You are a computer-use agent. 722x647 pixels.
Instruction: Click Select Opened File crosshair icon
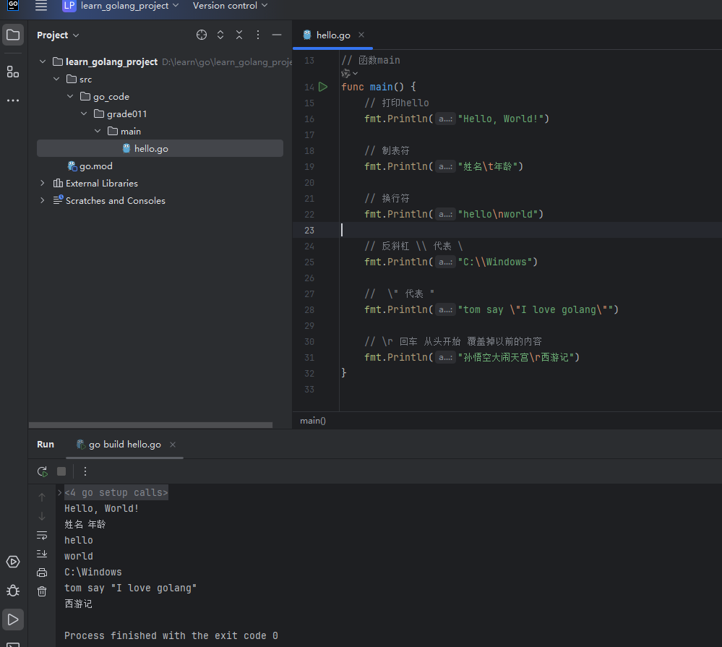coord(202,35)
